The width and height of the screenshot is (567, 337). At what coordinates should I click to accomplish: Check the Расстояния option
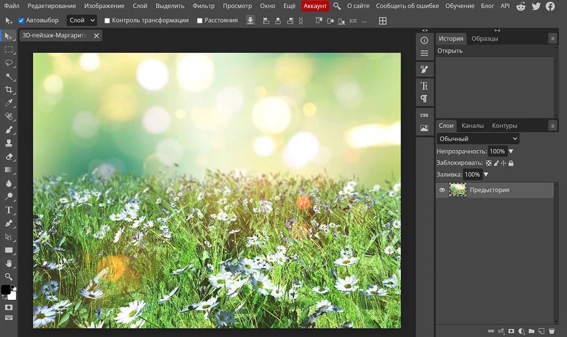(200, 20)
